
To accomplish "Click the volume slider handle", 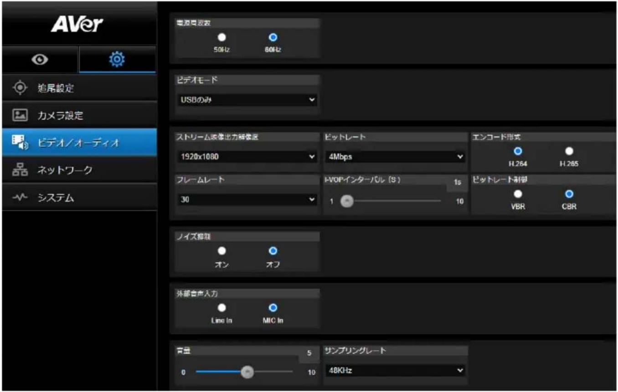I will [x=247, y=372].
